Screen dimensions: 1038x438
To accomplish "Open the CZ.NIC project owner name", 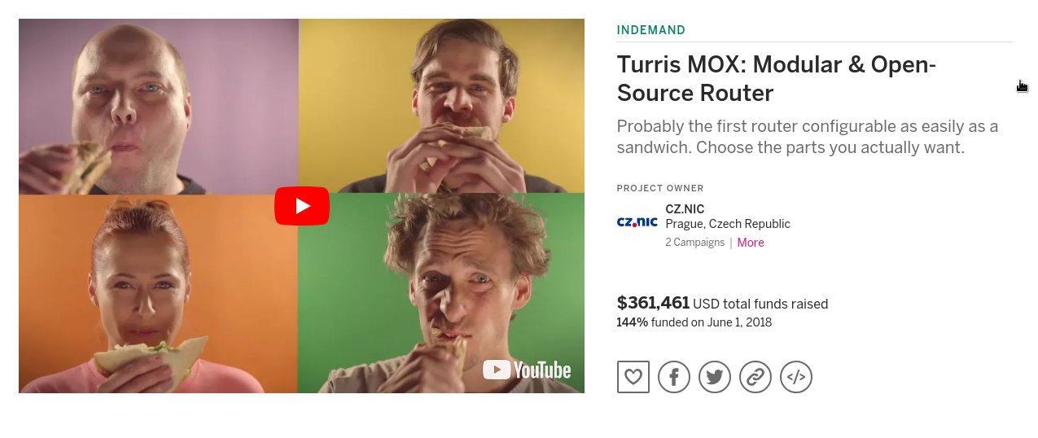I will coord(685,209).
